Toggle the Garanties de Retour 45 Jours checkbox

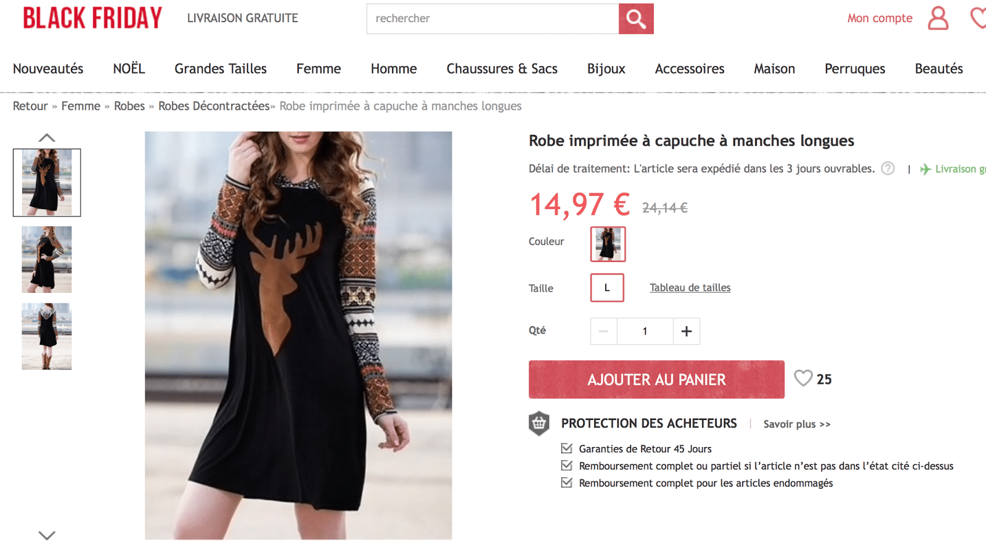coord(566,448)
